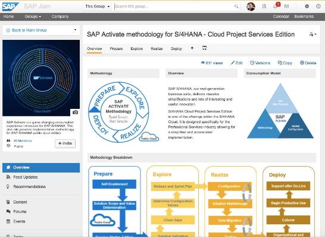This screenshot has height=238, width=325.
Task: Click the SAP logo
Action: tap(10, 7)
